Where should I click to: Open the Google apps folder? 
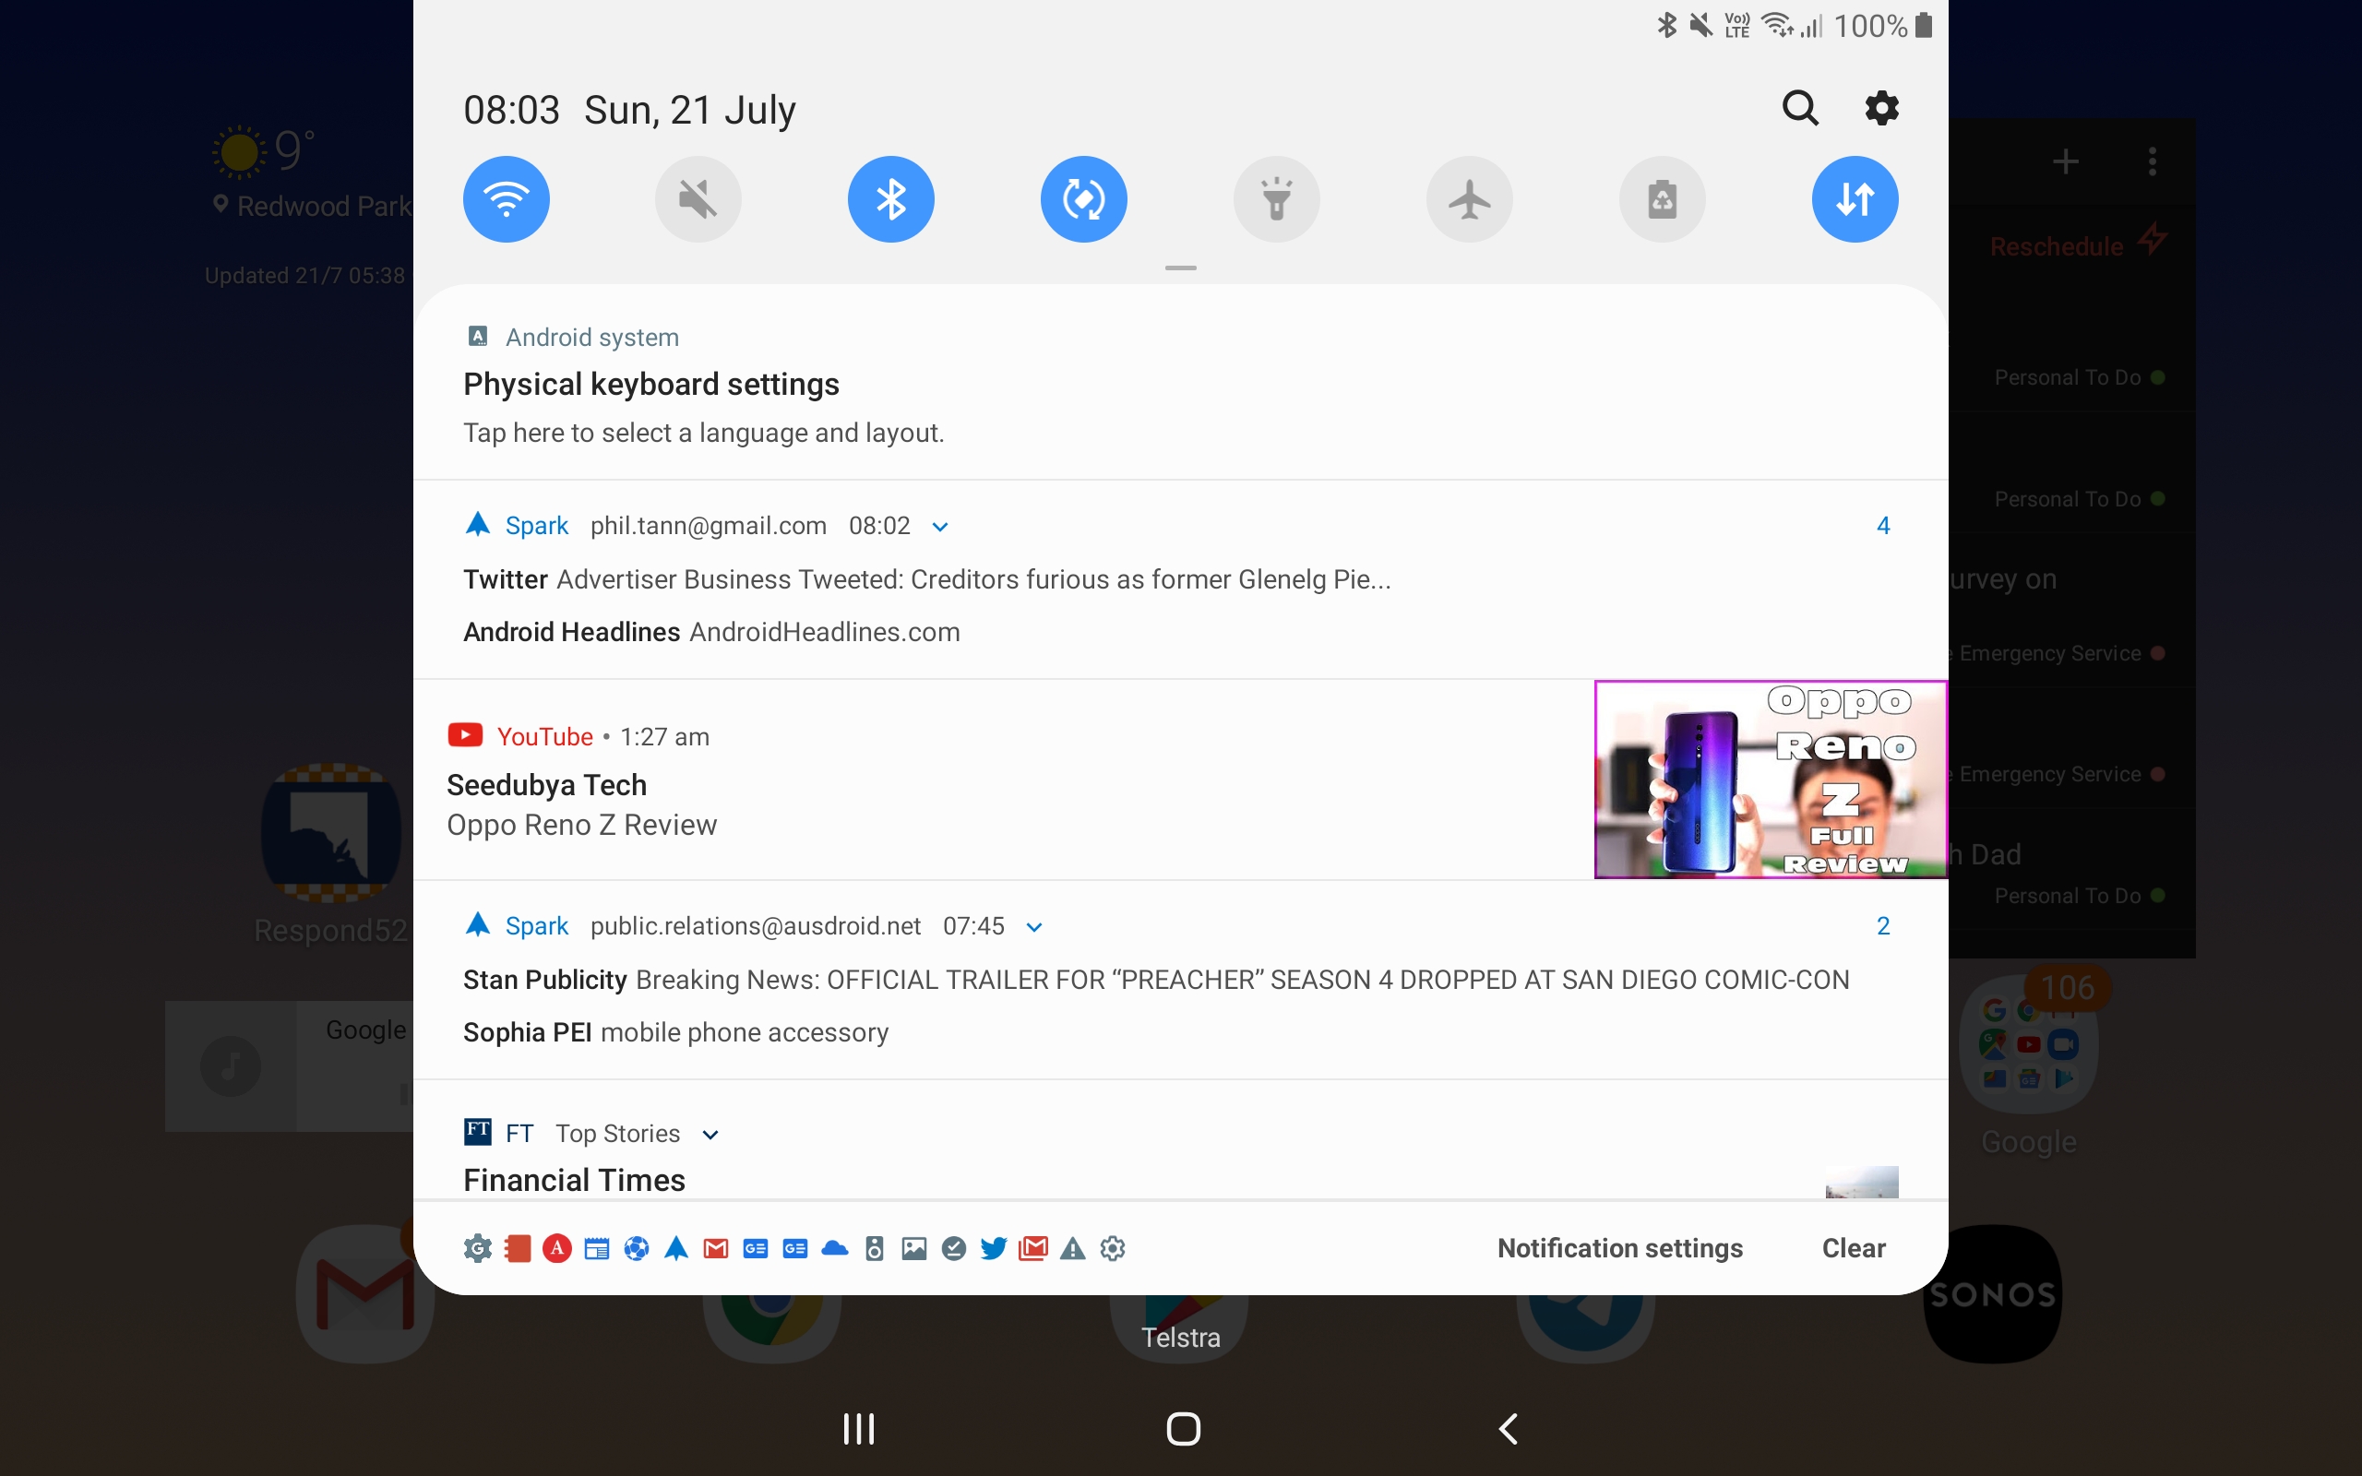tap(2028, 1044)
